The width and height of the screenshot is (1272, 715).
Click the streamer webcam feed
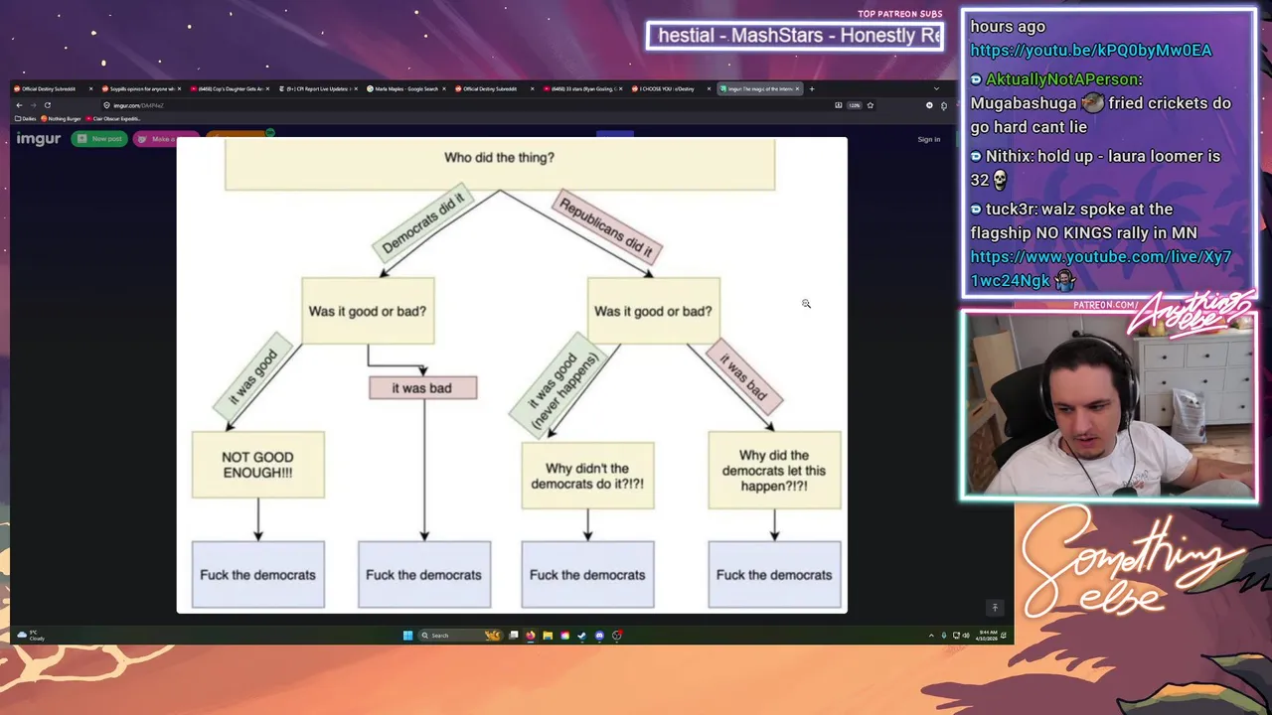click(1109, 406)
